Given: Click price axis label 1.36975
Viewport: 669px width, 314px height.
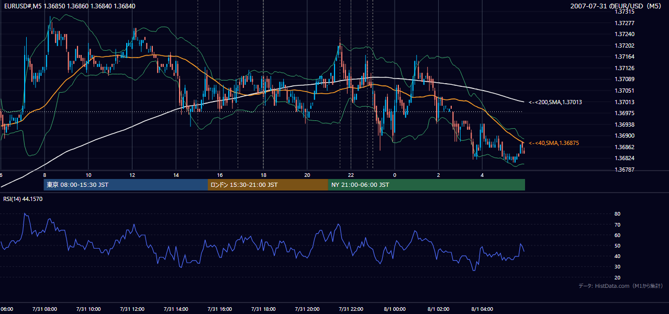Looking at the screenshot, I should pyautogui.click(x=625, y=113).
